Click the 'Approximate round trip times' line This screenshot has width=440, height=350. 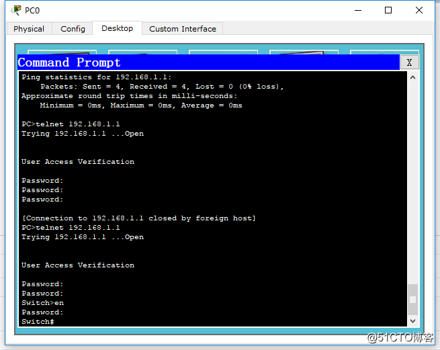(x=130, y=96)
